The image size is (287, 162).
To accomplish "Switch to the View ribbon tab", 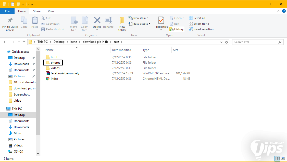I will [51, 11].
